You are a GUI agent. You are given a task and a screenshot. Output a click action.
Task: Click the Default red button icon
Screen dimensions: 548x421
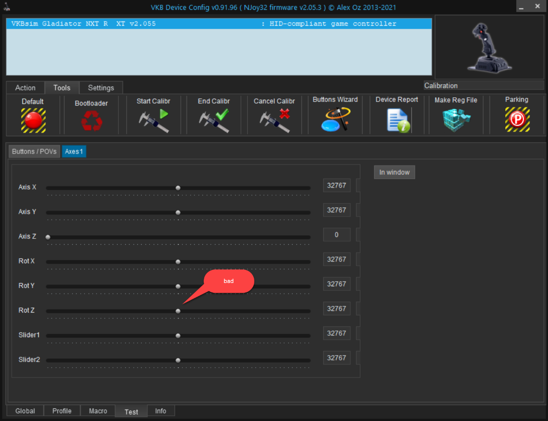(x=33, y=120)
